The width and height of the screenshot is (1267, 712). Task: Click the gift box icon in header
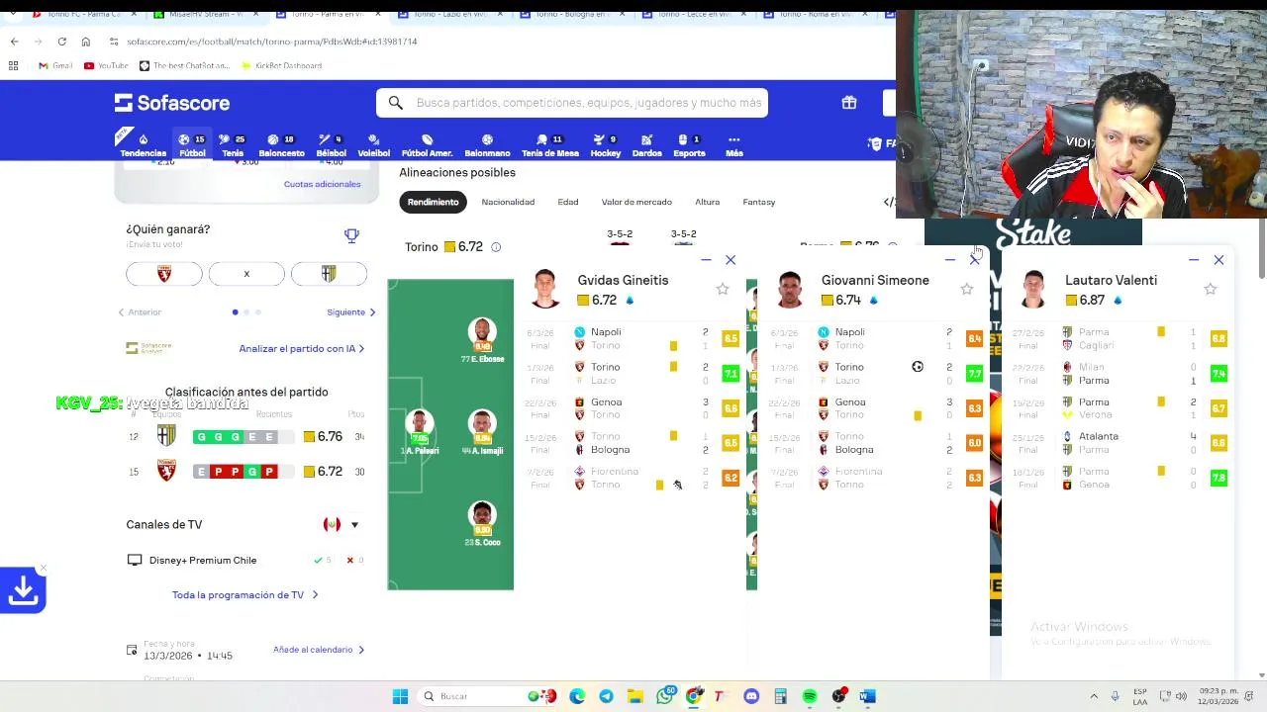point(849,103)
